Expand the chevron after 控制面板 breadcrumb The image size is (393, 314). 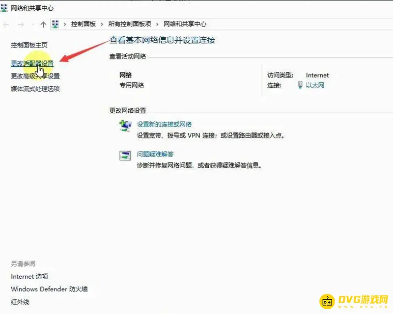[x=102, y=24]
